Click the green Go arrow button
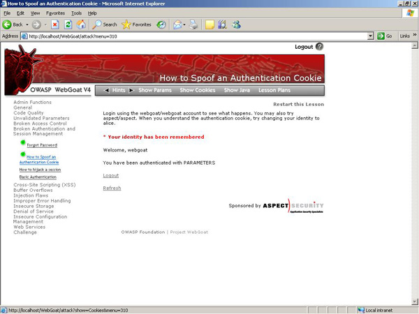This screenshot has height=314, width=419. coord(381,36)
